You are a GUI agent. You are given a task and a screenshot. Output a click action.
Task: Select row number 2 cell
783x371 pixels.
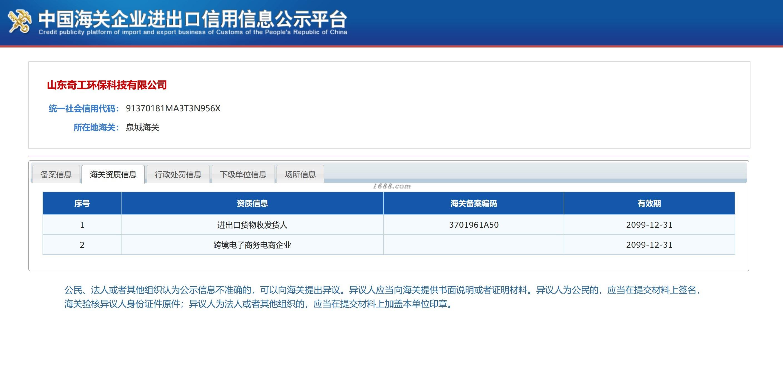click(x=82, y=245)
